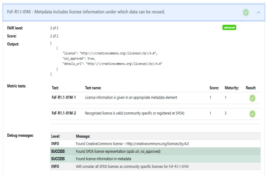Click the '3 of 3' FAIR level value

tap(54, 28)
